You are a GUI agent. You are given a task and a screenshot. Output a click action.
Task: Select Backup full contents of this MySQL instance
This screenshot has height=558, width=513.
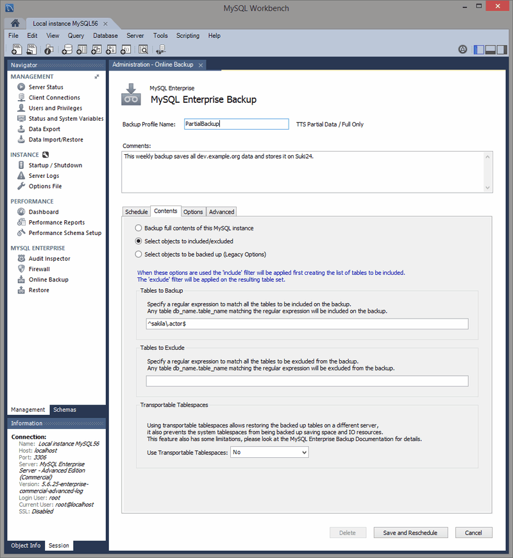pyautogui.click(x=139, y=228)
